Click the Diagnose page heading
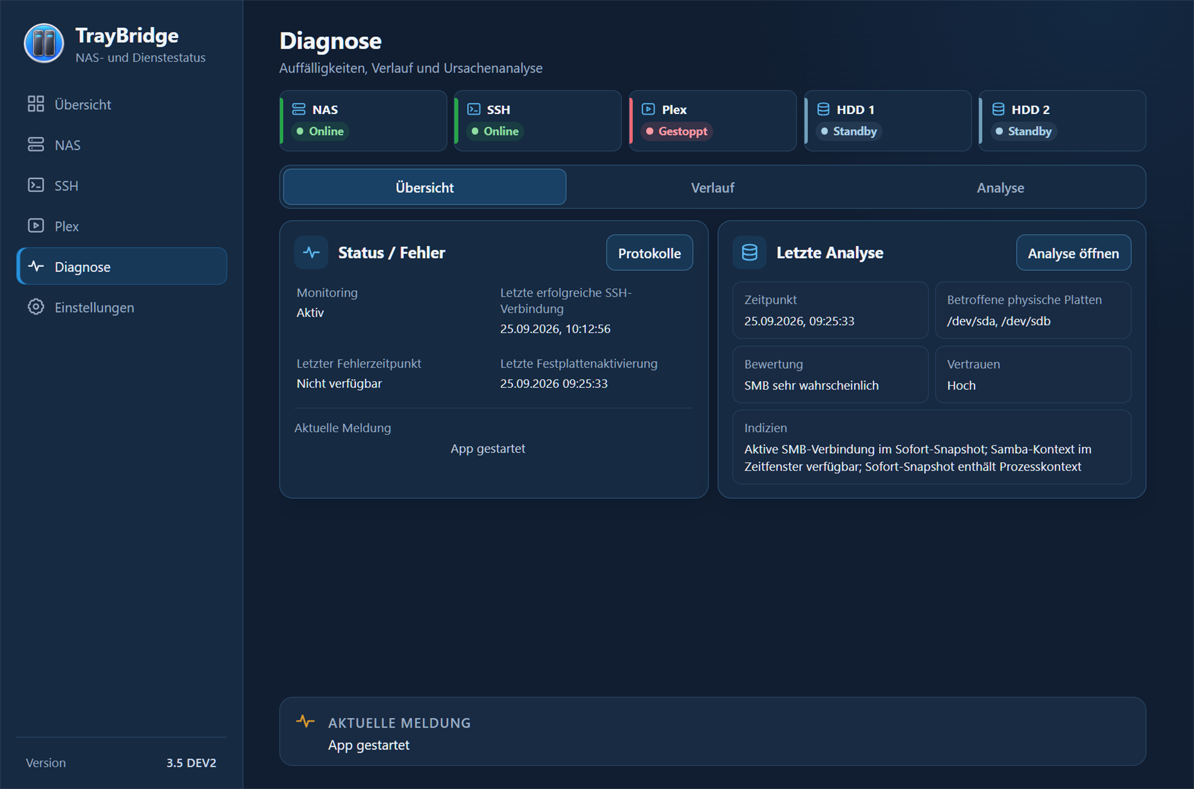This screenshot has height=789, width=1194. pyautogui.click(x=330, y=41)
